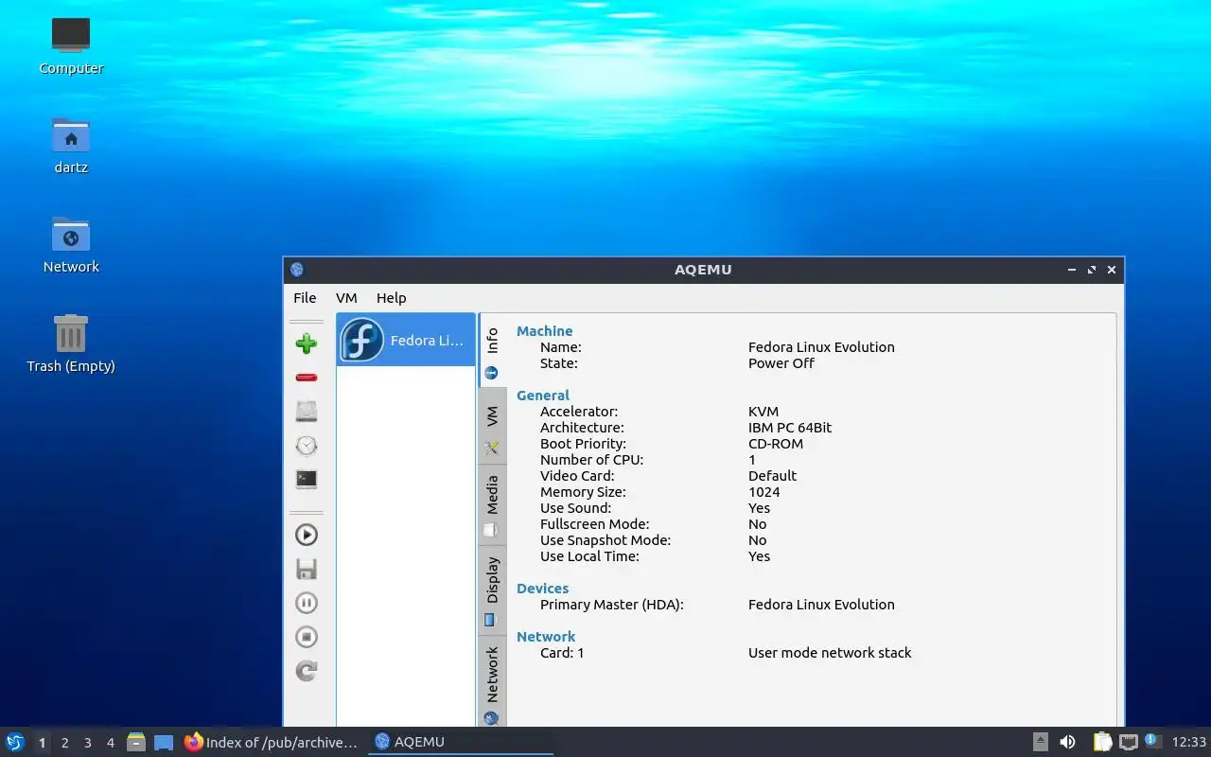Click the Primary Master (HDA) label
1211x757 pixels.
coord(611,605)
